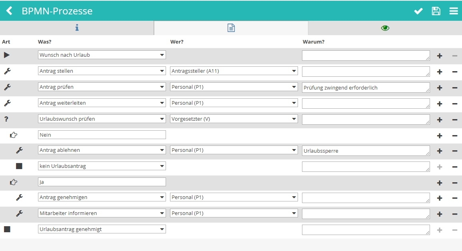Remove the Antrag weiterleiten row
The height and width of the screenshot is (251, 462).
click(455, 104)
